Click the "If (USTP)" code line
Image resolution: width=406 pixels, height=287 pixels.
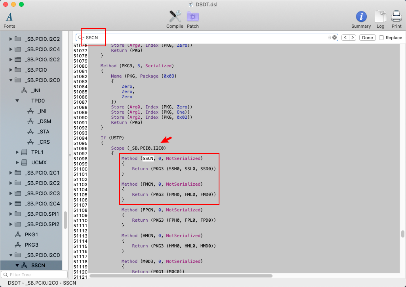tap(112, 138)
